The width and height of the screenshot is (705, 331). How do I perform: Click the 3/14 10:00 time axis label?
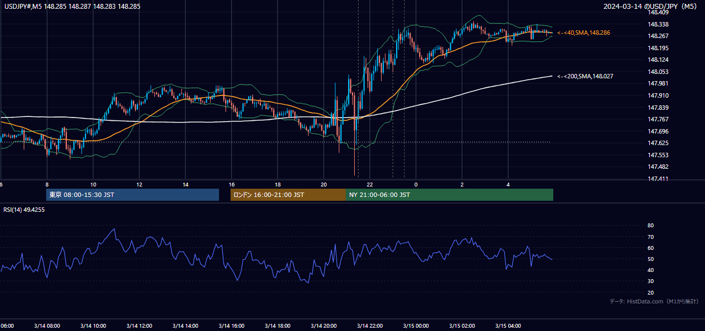pyautogui.click(x=93, y=326)
